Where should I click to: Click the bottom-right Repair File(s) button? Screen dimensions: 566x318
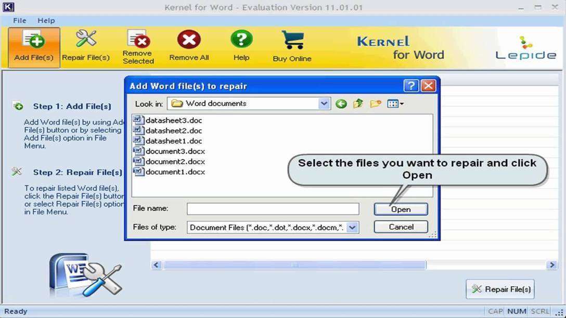pos(500,289)
